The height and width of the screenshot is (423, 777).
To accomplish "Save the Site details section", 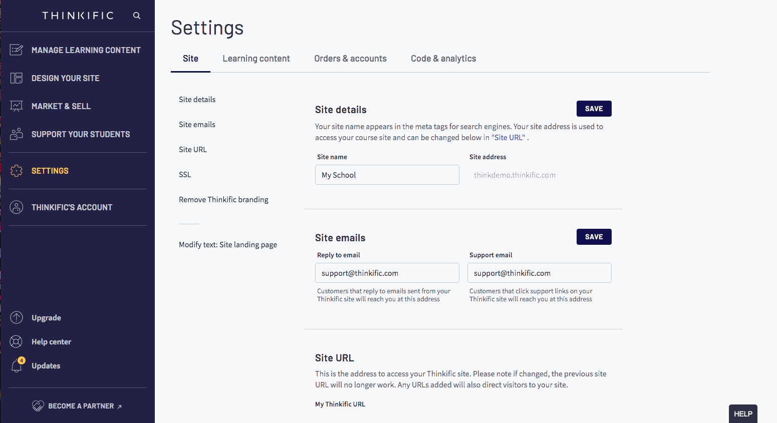I will [594, 109].
